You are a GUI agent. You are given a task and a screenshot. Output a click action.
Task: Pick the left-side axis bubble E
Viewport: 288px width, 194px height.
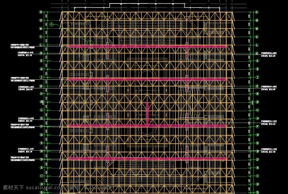click(42, 143)
